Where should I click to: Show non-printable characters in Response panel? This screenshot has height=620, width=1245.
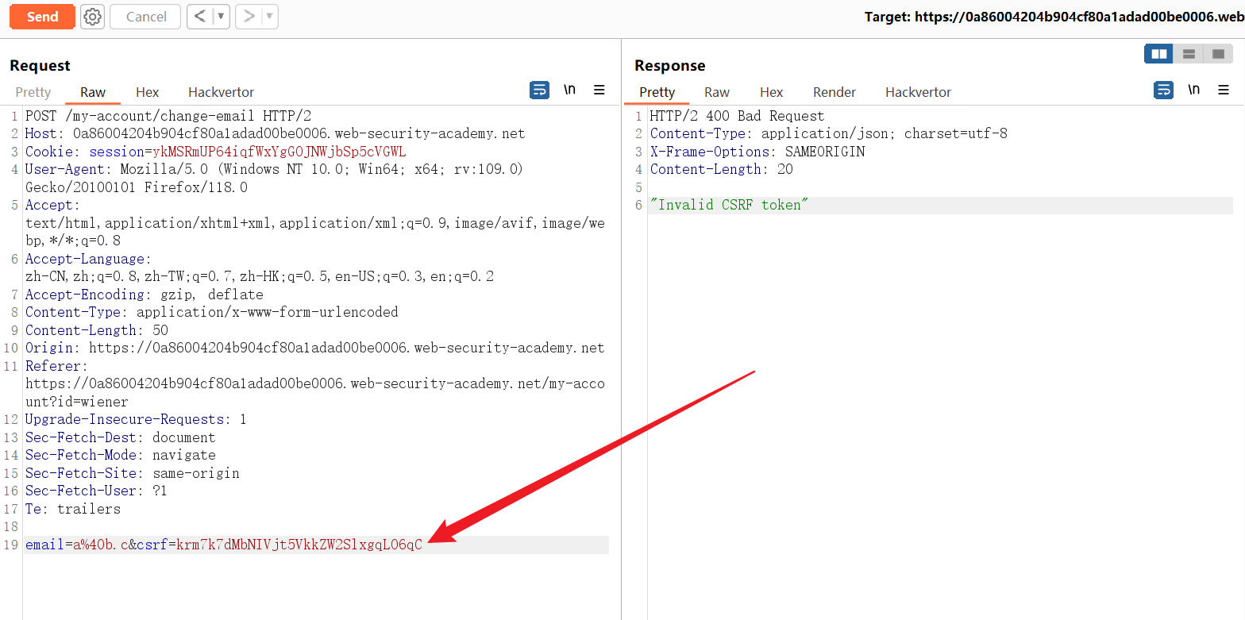[x=1193, y=90]
